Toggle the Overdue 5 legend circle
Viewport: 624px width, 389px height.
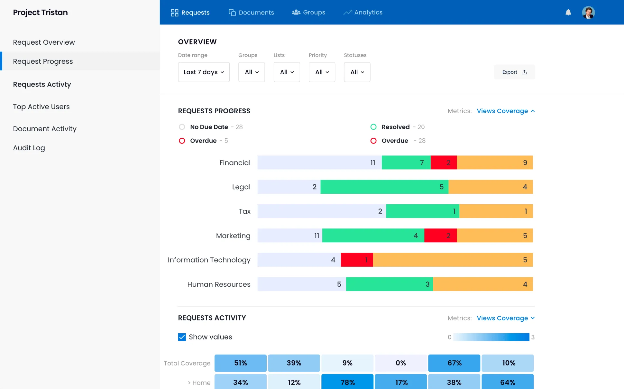pyautogui.click(x=182, y=141)
